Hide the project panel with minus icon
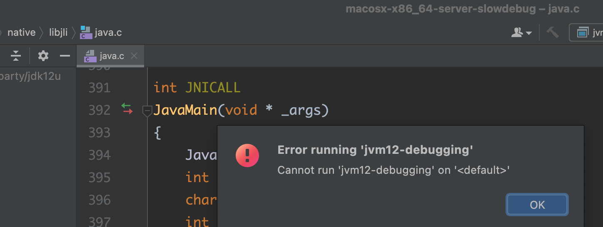 [65, 56]
